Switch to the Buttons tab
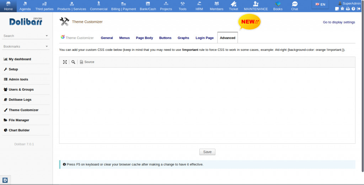 (165, 38)
